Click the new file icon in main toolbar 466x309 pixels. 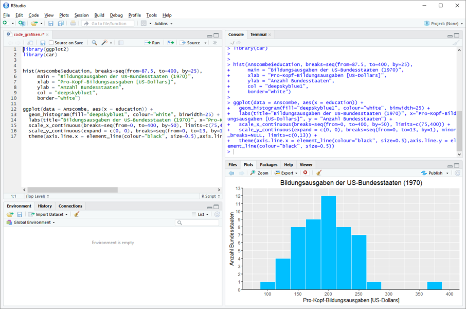(x=5, y=23)
